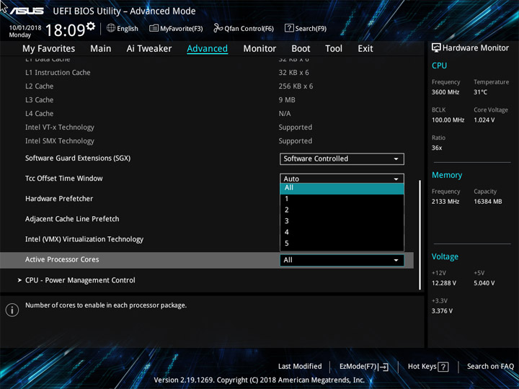
Task: Click the globe language icon
Action: point(111,28)
